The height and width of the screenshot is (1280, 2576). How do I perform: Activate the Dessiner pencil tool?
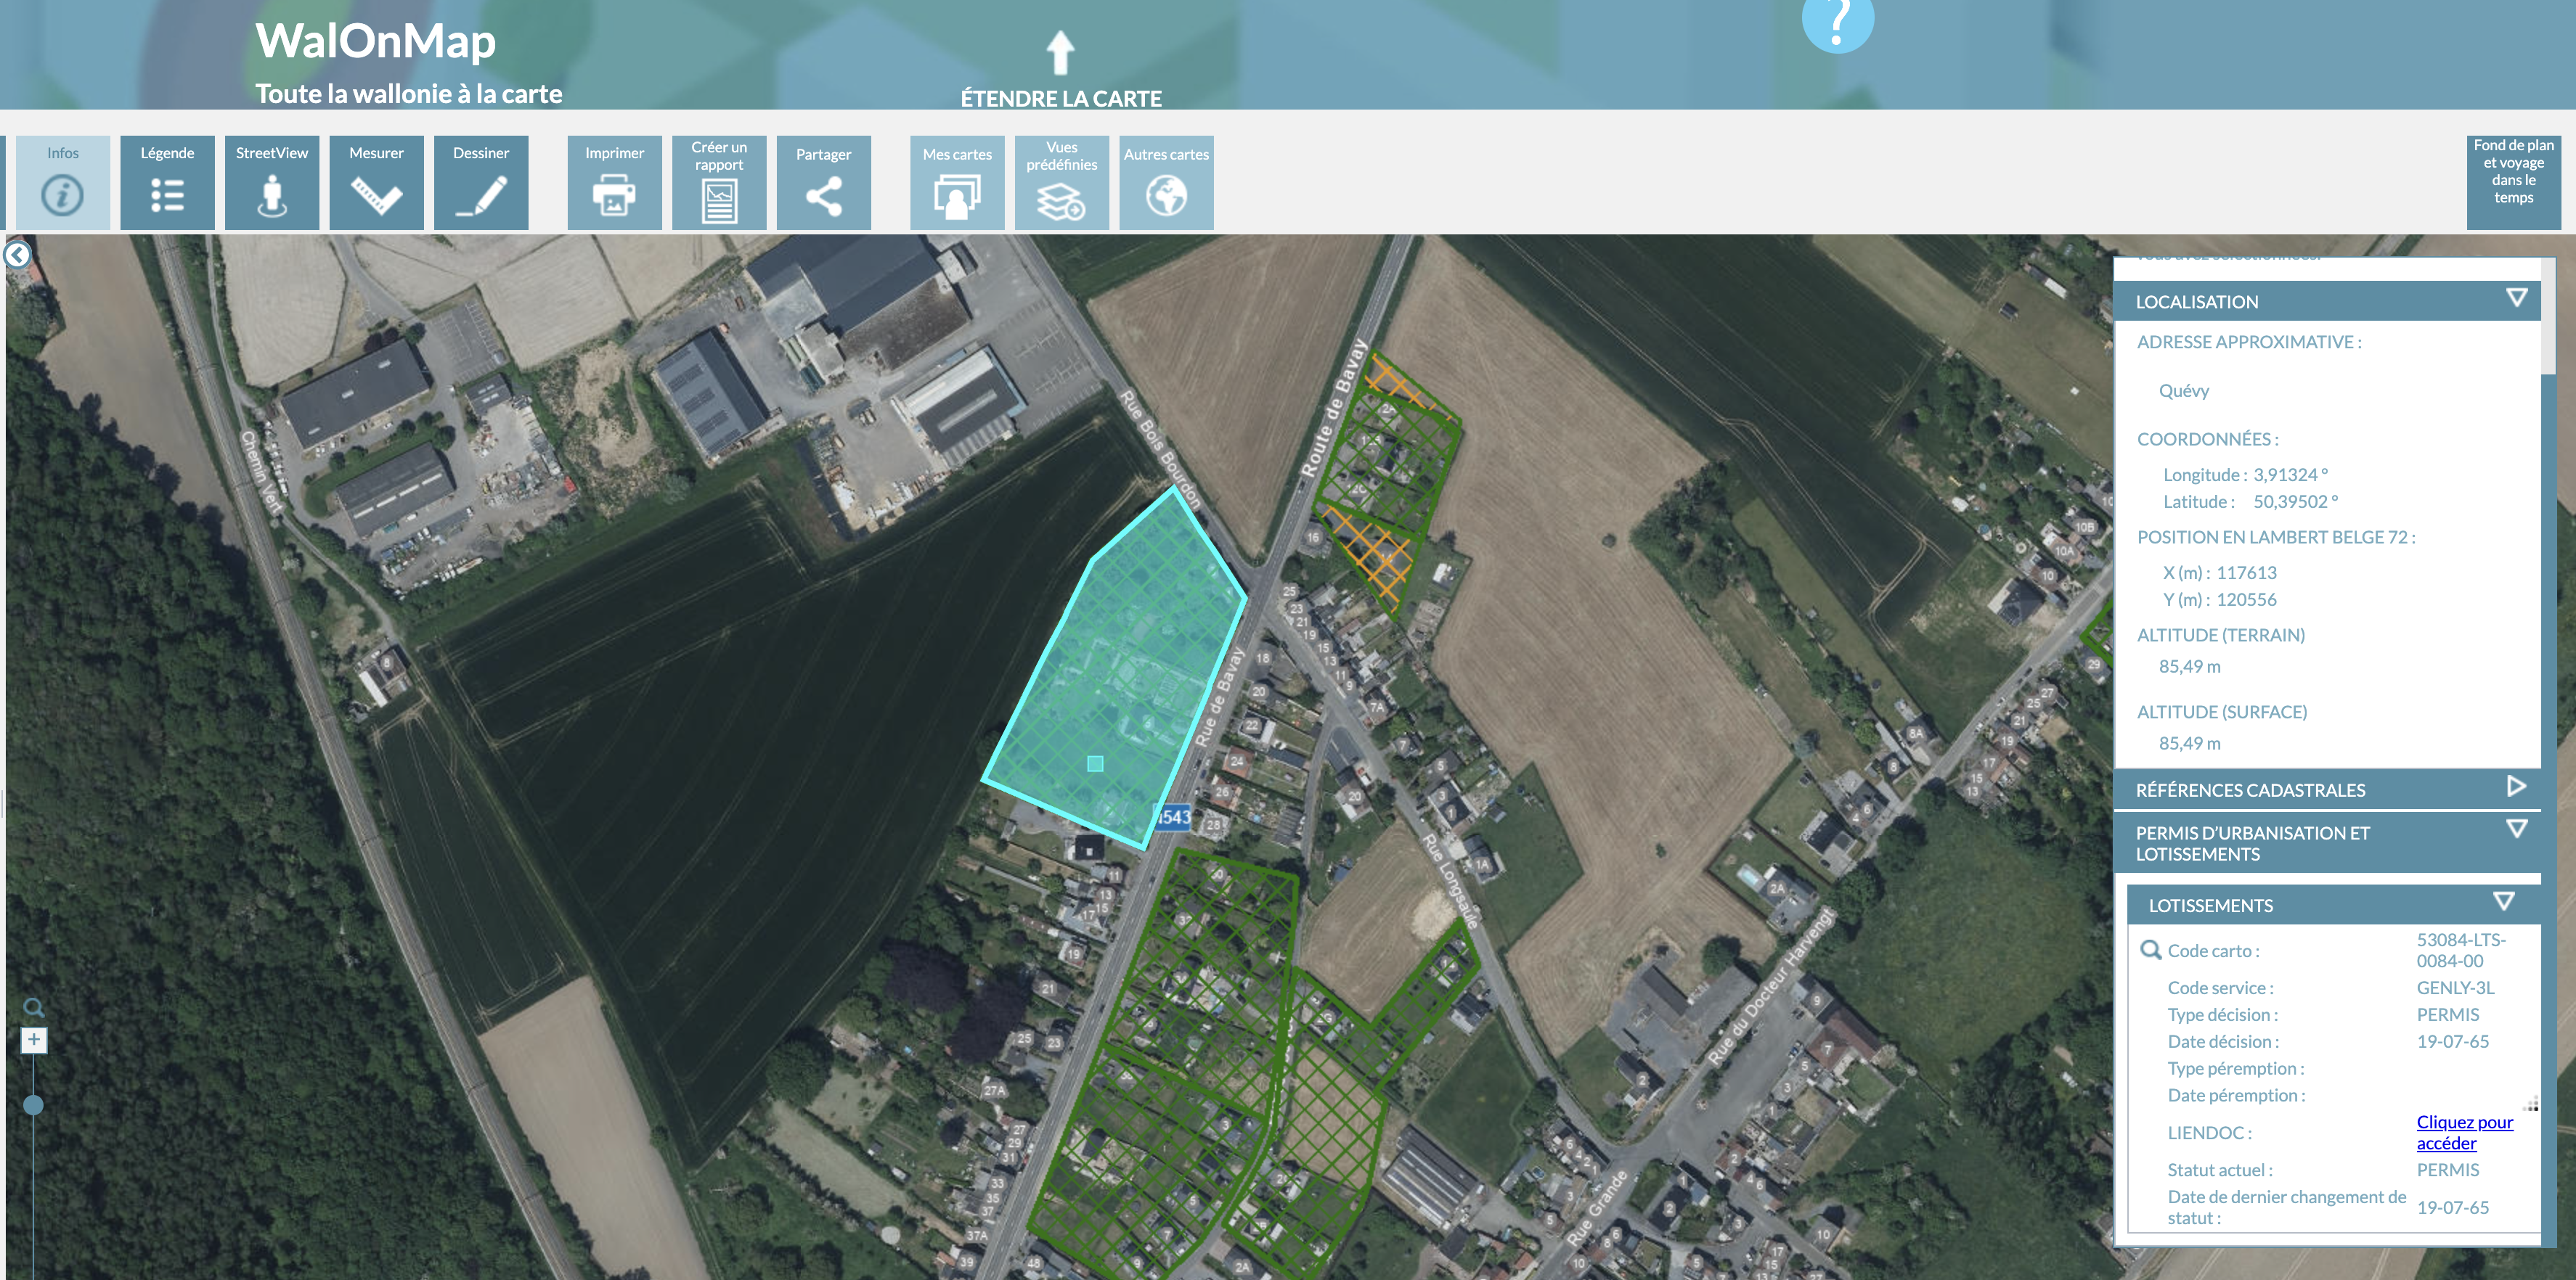tap(481, 182)
